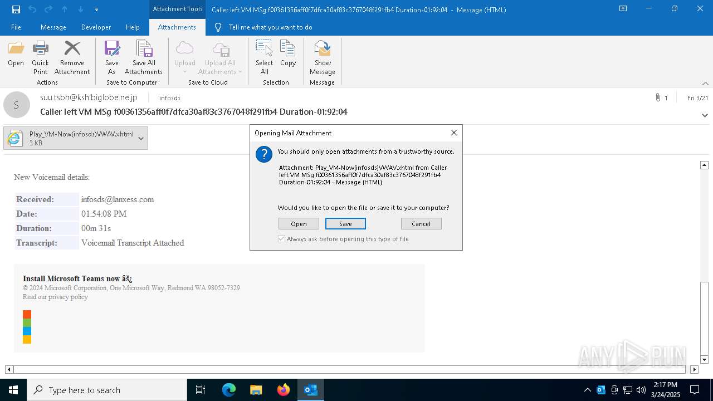Click the Previous Item up arrow
The image size is (713, 401).
point(65,9)
